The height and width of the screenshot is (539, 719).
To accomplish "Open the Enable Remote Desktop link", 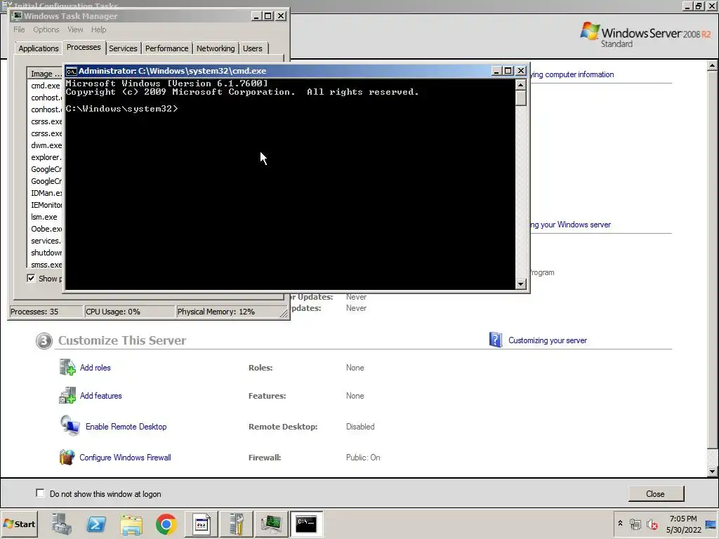I will (126, 427).
